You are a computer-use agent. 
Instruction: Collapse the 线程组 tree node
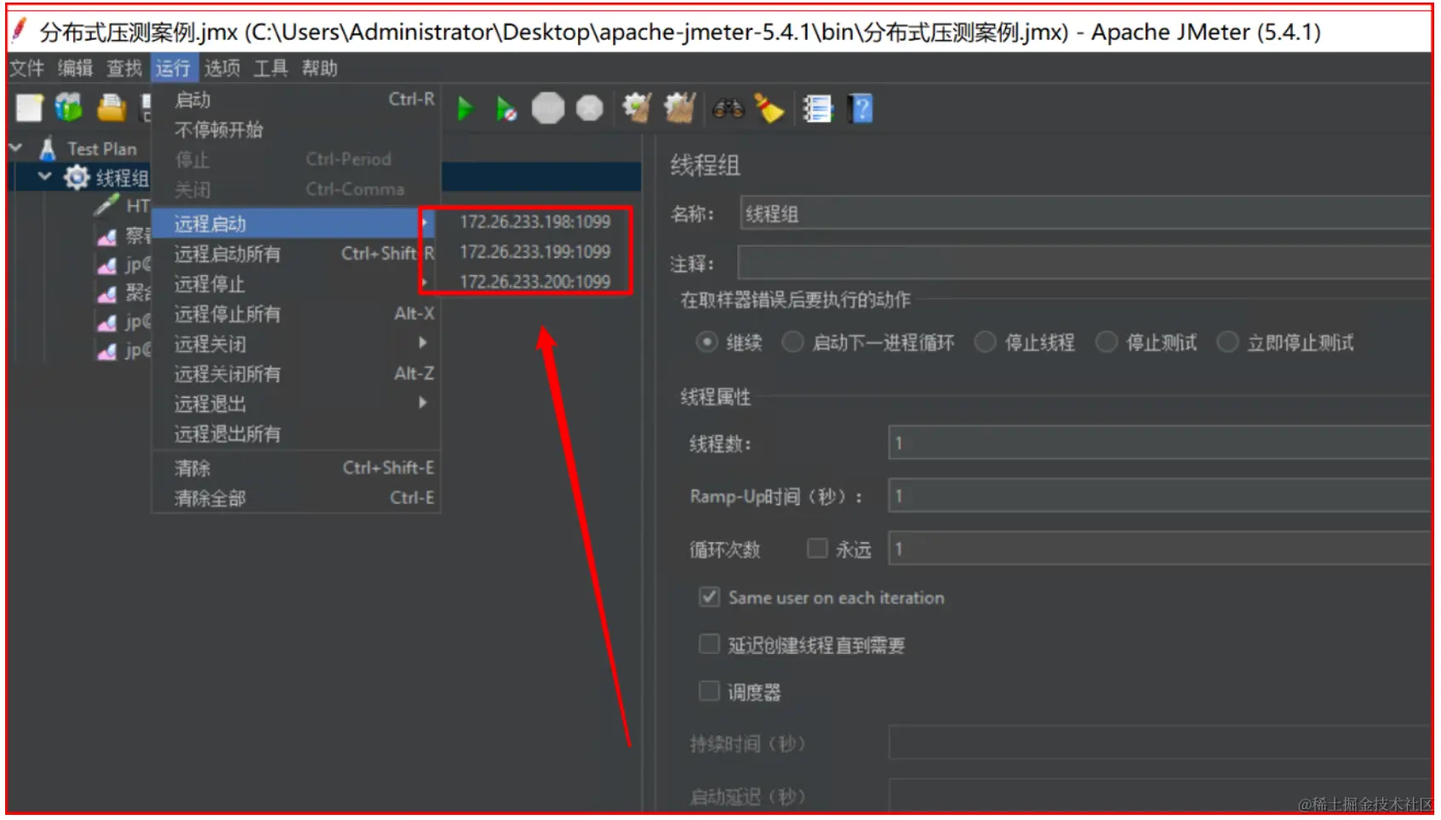pyautogui.click(x=45, y=177)
